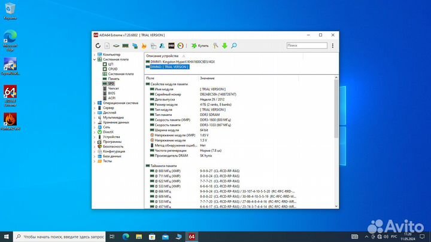431x242 pixels.
Task: Launch the flame stability test icon
Action: [x=144, y=46]
